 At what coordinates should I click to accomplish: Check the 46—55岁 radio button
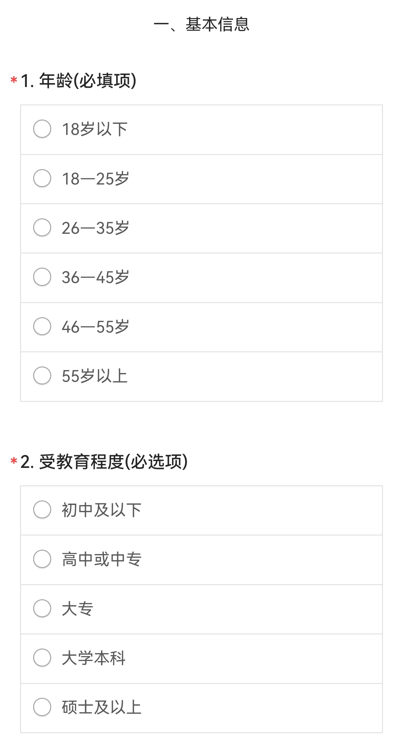pos(42,326)
